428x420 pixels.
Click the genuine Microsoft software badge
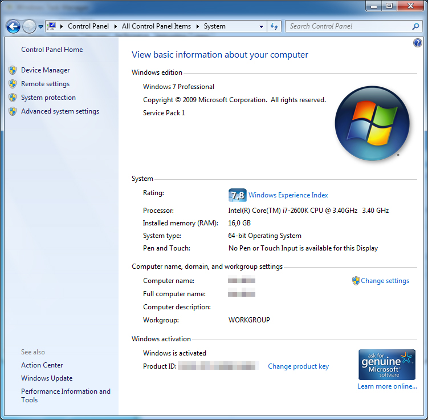(x=387, y=365)
